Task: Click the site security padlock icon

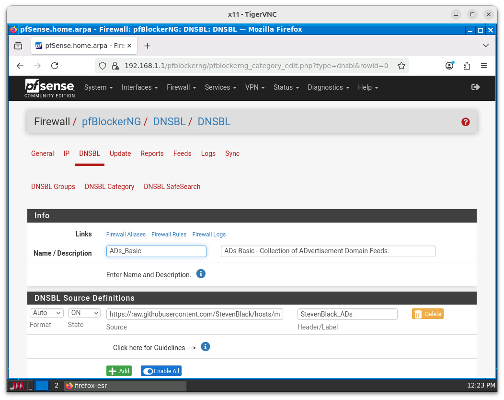Action: pos(115,66)
